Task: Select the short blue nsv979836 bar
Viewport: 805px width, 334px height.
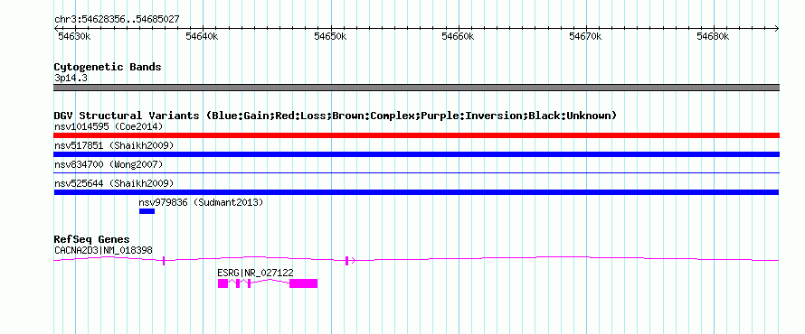Action: point(147,211)
